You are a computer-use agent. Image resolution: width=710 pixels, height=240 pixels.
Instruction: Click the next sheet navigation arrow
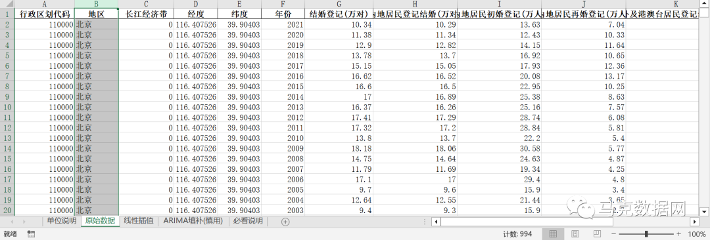[24, 222]
